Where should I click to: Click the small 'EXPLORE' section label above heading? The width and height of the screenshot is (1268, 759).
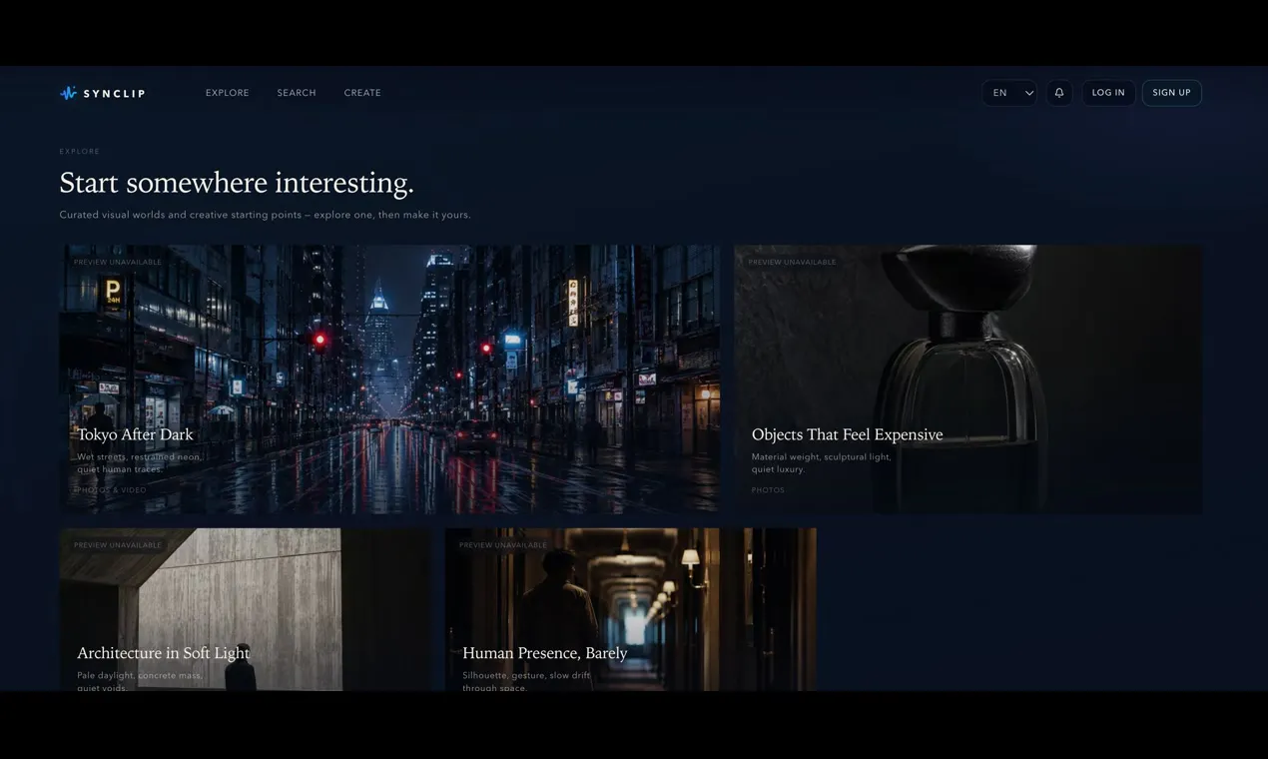pyautogui.click(x=80, y=152)
